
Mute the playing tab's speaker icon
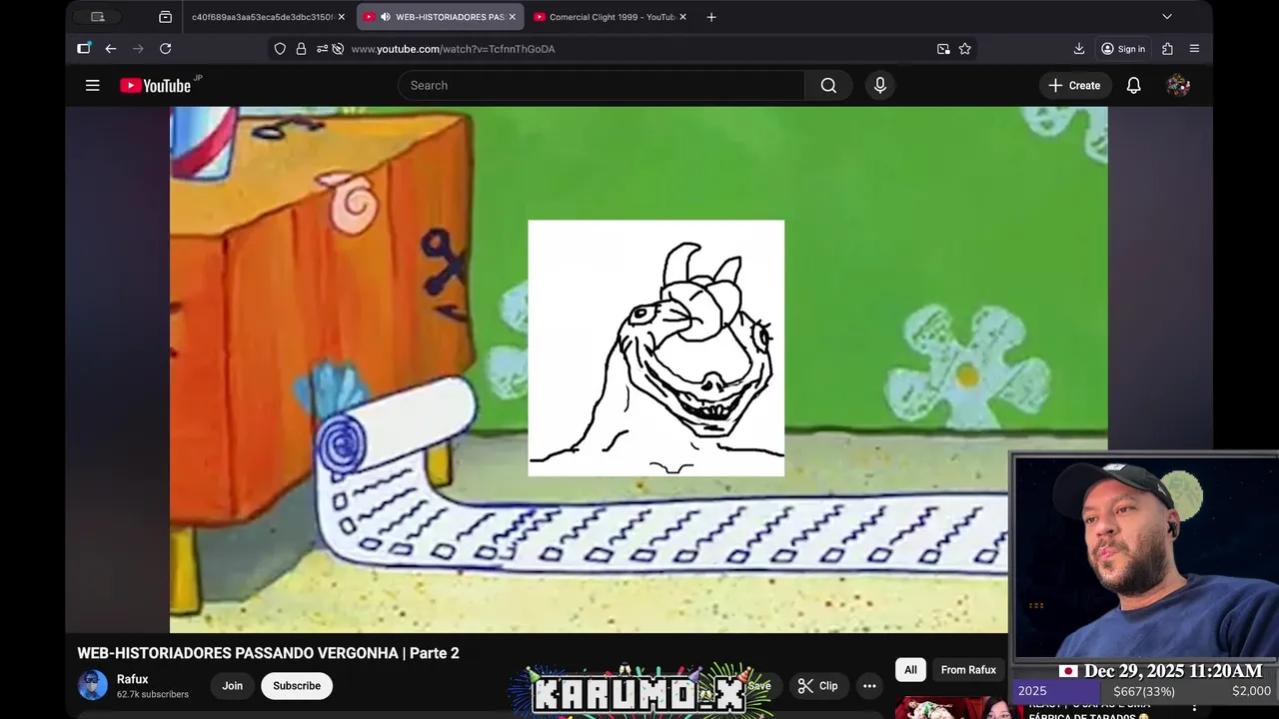point(386,17)
